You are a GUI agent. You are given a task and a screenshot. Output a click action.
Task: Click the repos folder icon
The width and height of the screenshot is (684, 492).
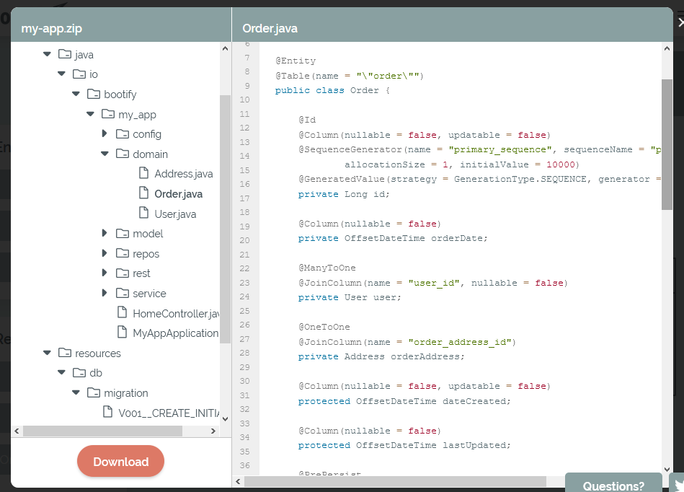coord(123,253)
